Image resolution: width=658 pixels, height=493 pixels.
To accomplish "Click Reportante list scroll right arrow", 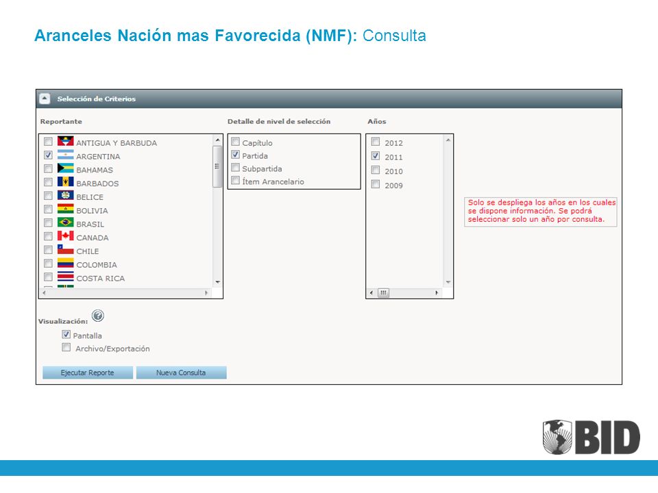I will (x=206, y=292).
